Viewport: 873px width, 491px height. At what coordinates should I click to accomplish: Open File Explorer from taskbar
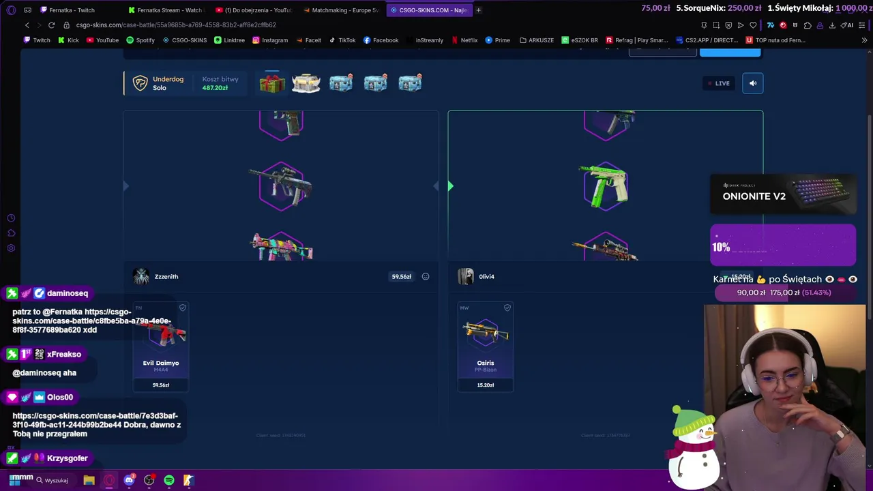[89, 480]
